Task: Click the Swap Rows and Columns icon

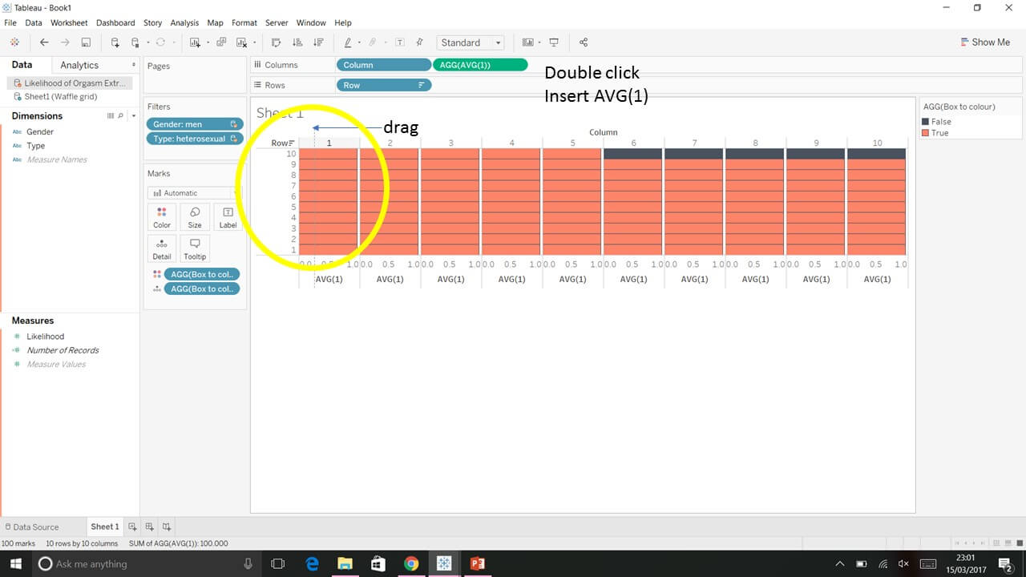Action: (x=277, y=42)
